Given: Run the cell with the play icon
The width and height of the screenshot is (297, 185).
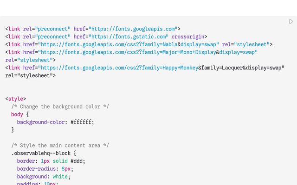Looking at the screenshot, I should coord(291,22).
